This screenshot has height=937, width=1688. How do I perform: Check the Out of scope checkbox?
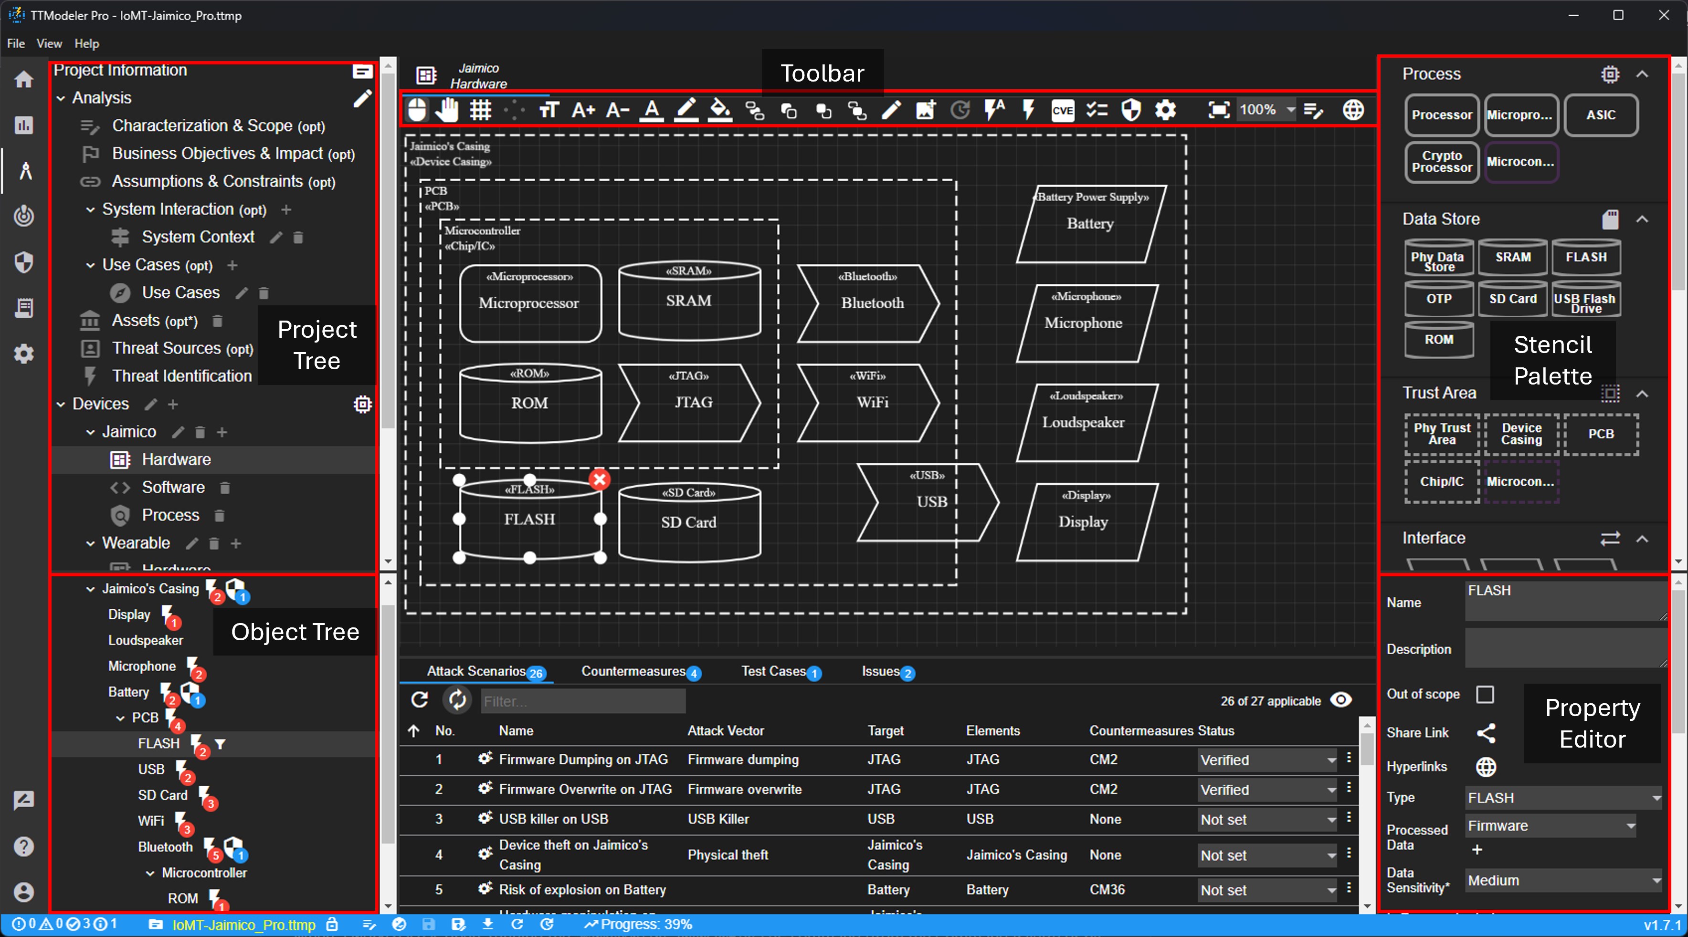(x=1485, y=694)
